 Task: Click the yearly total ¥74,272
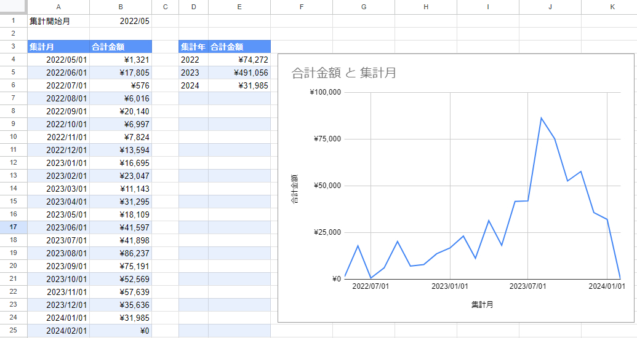[x=239, y=60]
